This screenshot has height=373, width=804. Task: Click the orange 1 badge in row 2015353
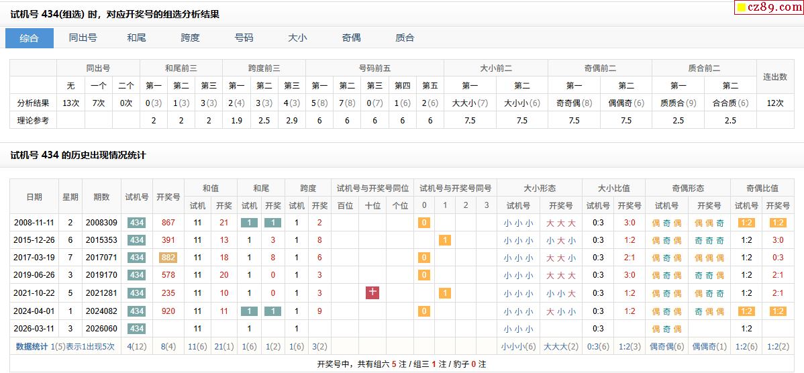tap(444, 240)
